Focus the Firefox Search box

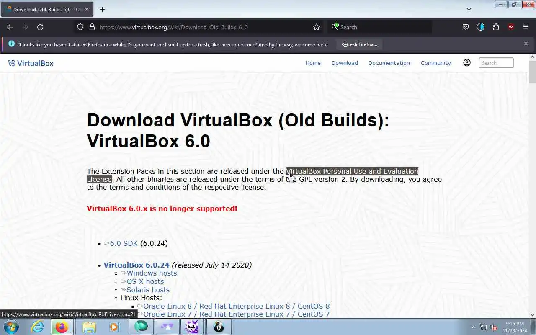[380, 27]
